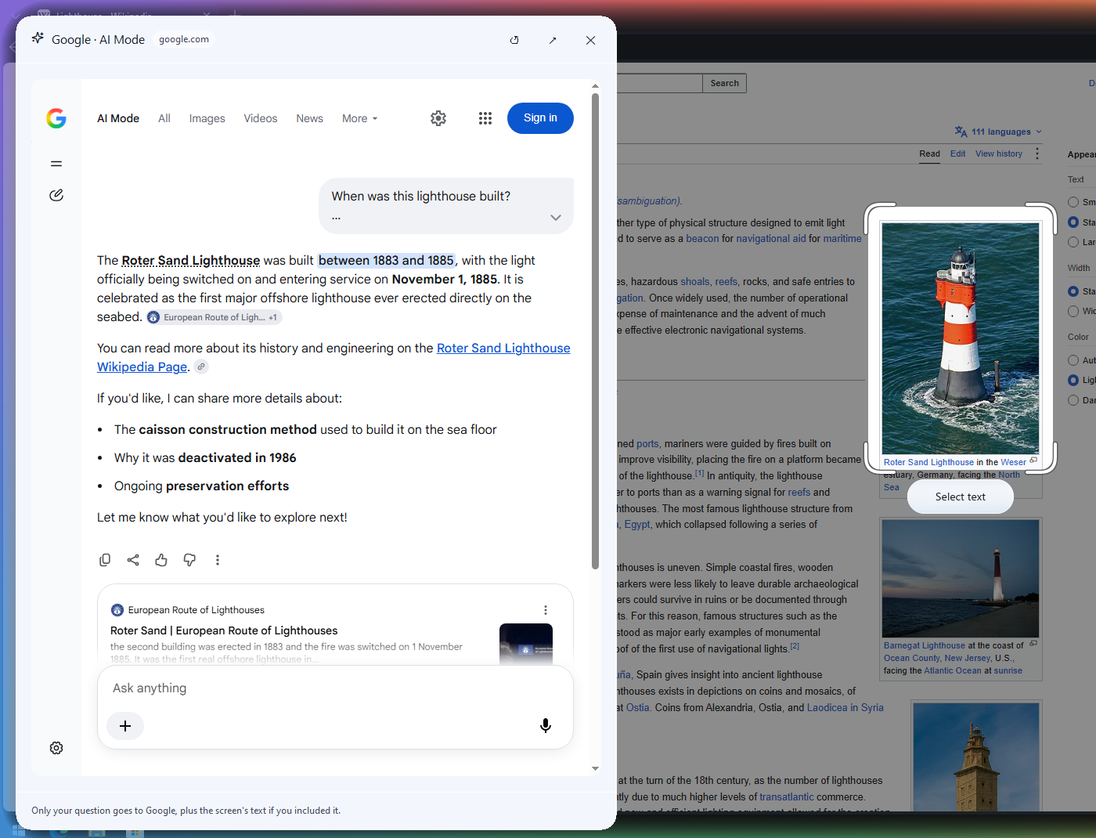Copy the AI response text
The image size is (1096, 838).
pyautogui.click(x=105, y=560)
